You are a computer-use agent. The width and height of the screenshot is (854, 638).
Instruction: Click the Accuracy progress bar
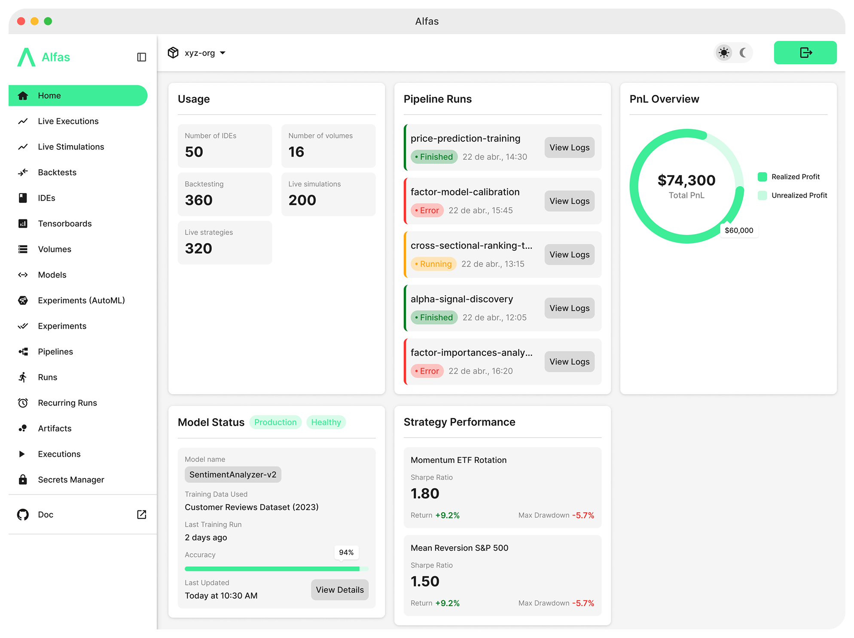276,569
